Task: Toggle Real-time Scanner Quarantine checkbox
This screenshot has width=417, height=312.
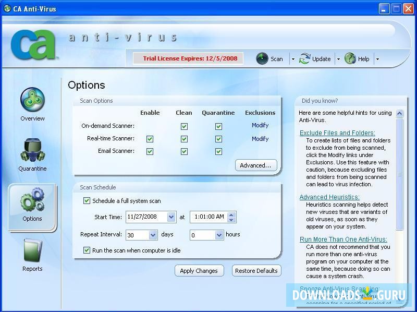Action: pos(218,139)
